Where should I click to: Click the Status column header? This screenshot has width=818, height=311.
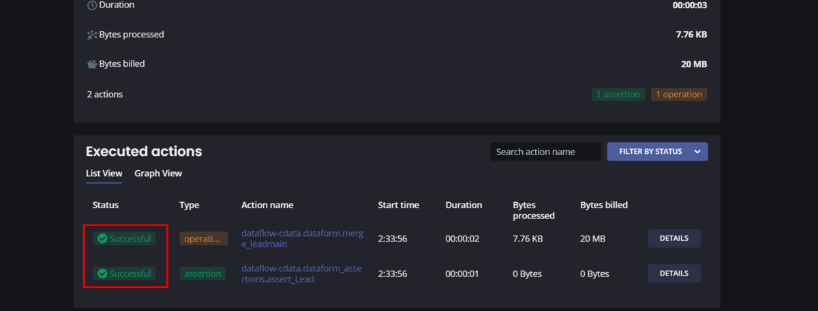pos(106,205)
